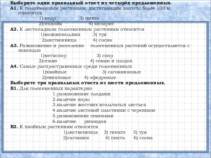Click question A1 text about 100 м height
The height and width of the screenshot is (158, 211).
coord(91,11)
